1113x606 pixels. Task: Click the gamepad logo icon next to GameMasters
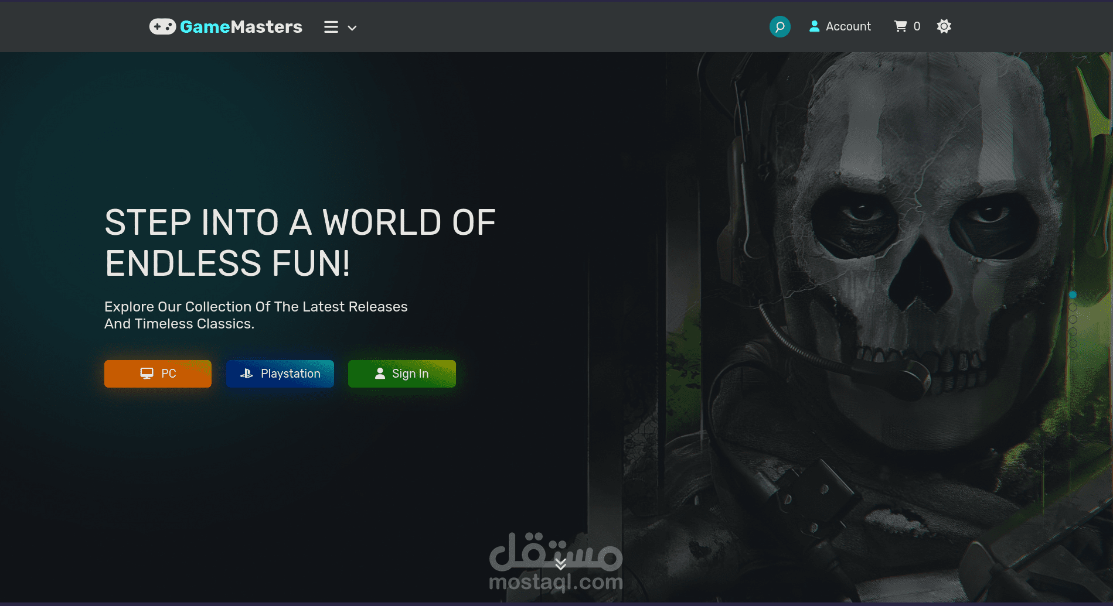pos(163,26)
